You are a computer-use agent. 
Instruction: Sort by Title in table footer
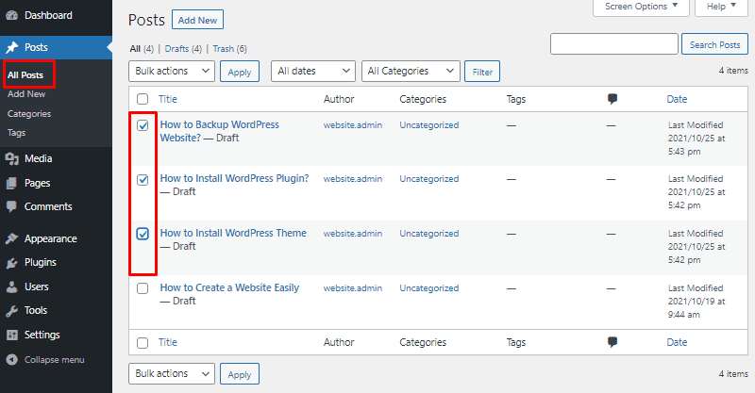pos(168,342)
